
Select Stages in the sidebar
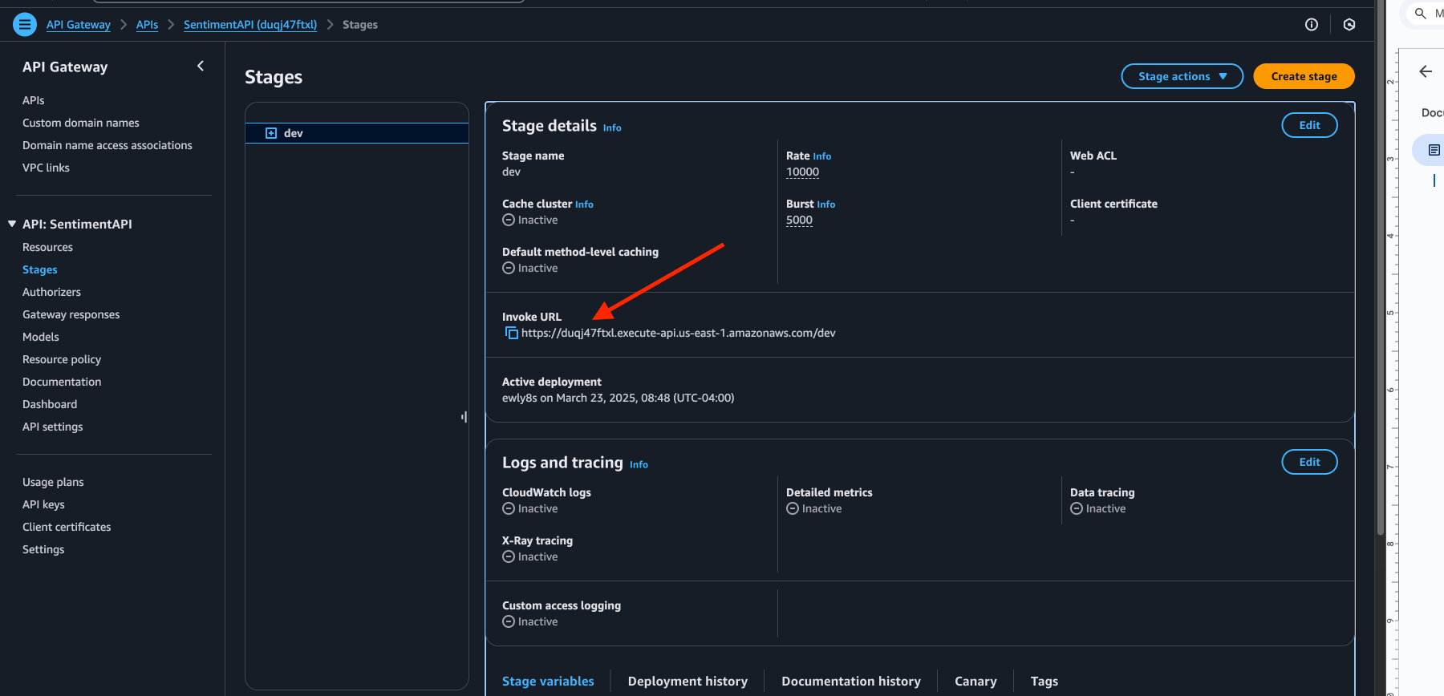tap(40, 269)
